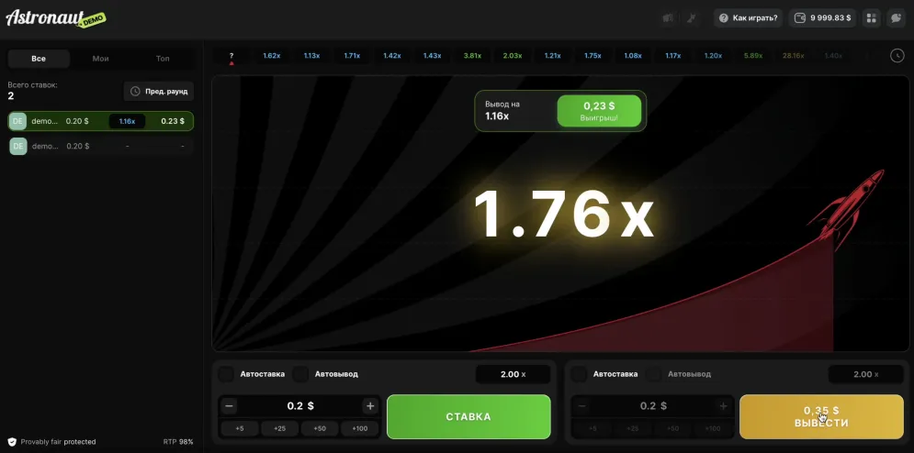
Task: Increase left bet with plus button
Action: (369, 406)
